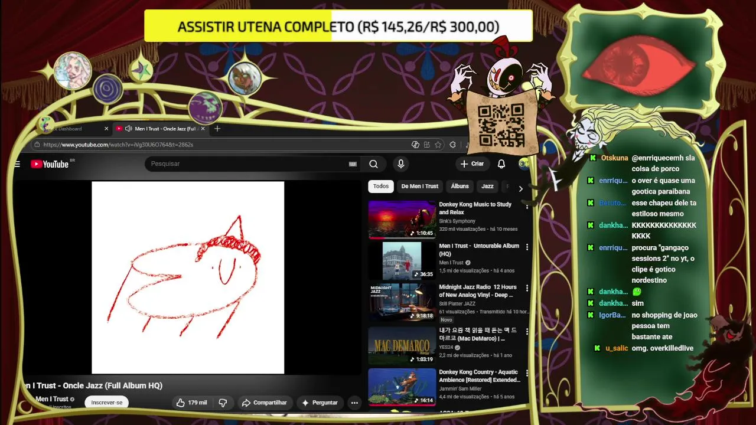Open options menu for Midnight Jazz Radio video
This screenshot has width=756, height=425.
click(x=527, y=289)
